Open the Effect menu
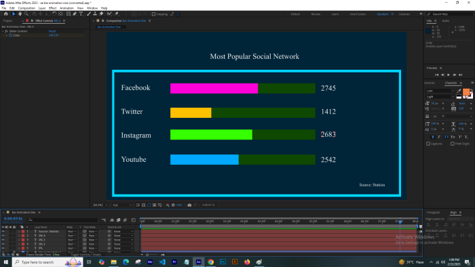 (53, 8)
